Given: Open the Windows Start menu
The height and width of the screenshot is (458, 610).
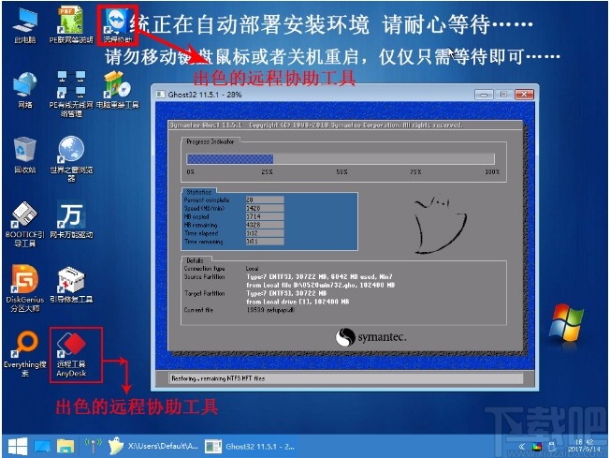Looking at the screenshot, I should click(x=18, y=447).
